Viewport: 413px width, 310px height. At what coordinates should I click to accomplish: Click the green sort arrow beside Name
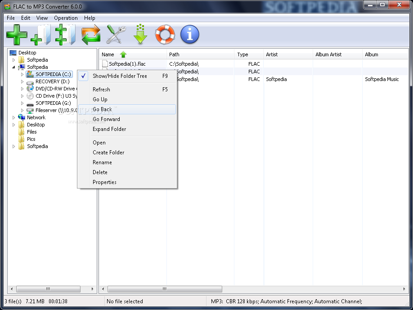(123, 54)
